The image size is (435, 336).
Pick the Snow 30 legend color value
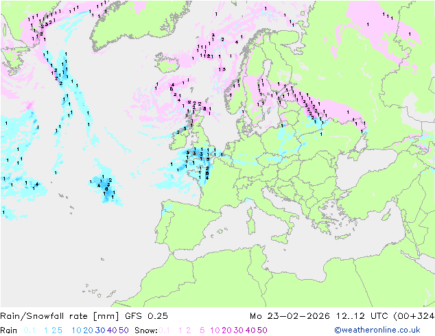tap(239, 331)
